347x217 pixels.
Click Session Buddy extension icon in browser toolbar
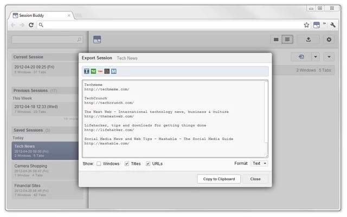point(317,25)
